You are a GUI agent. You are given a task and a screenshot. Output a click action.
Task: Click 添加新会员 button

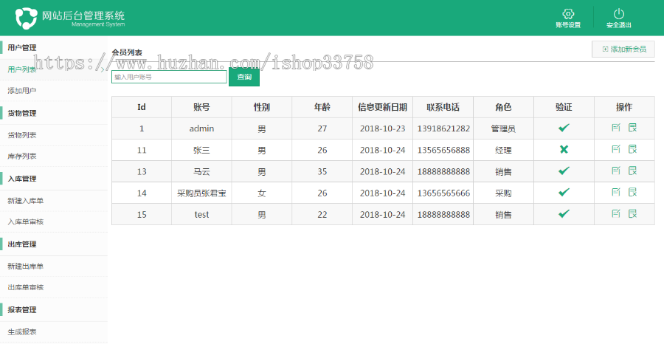[623, 49]
